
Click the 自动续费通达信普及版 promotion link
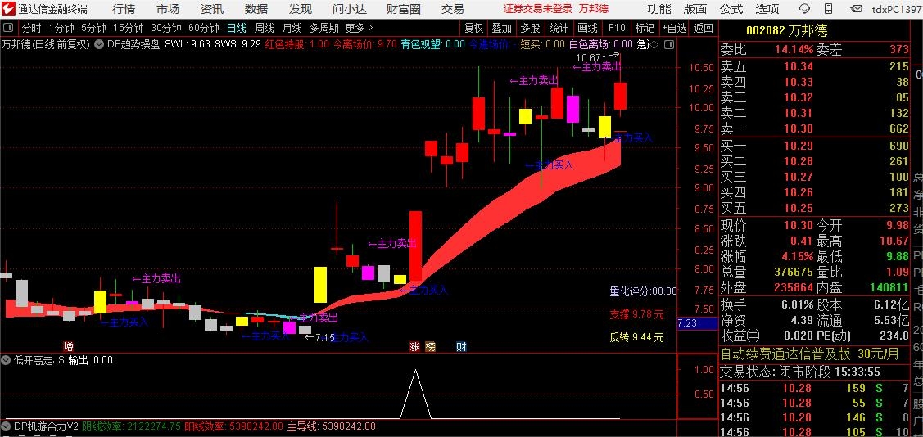(x=786, y=354)
